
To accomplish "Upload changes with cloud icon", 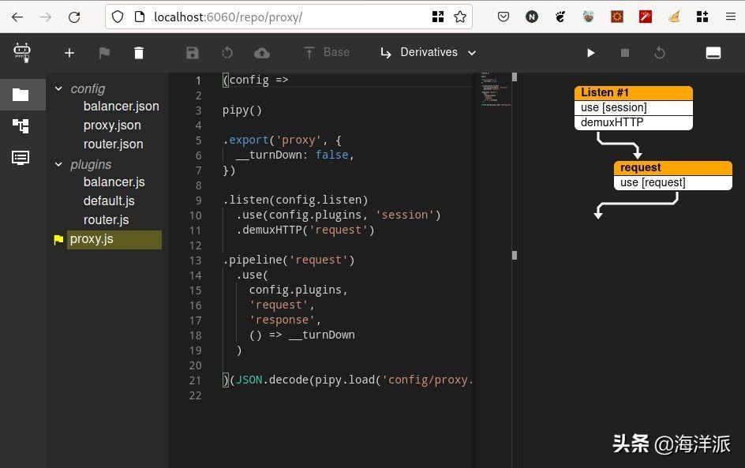I will pos(262,53).
